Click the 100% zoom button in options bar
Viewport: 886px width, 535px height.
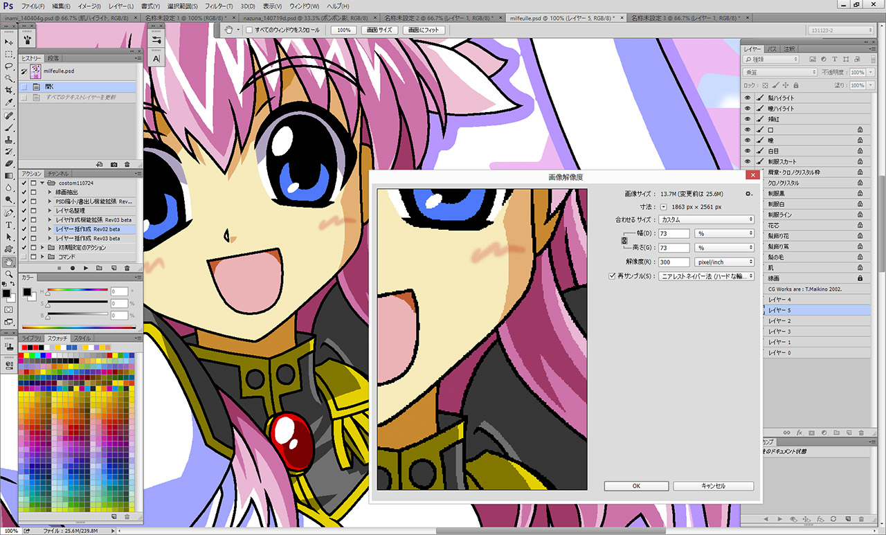click(343, 30)
